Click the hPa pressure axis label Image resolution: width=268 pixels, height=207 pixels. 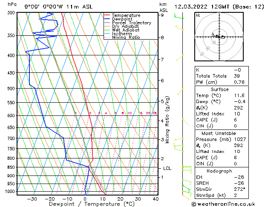click(x=12, y=4)
